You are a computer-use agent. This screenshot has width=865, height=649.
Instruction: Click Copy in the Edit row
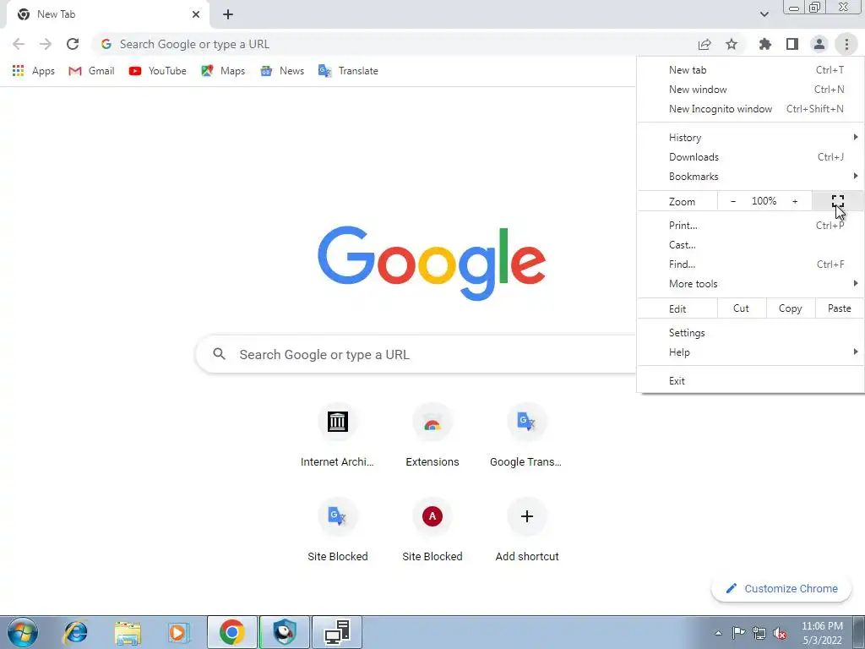coord(791,308)
